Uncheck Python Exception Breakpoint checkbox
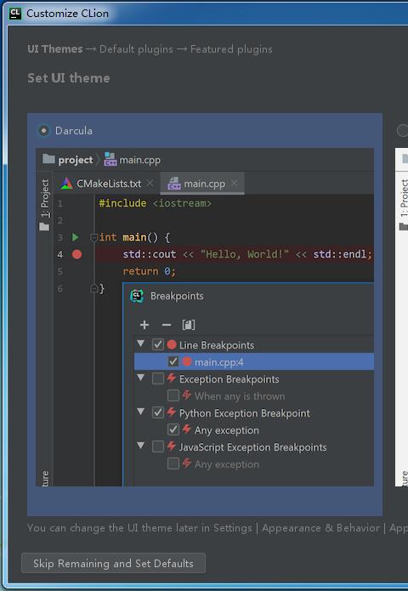Screen dimensions: 408x591 (x=158, y=412)
